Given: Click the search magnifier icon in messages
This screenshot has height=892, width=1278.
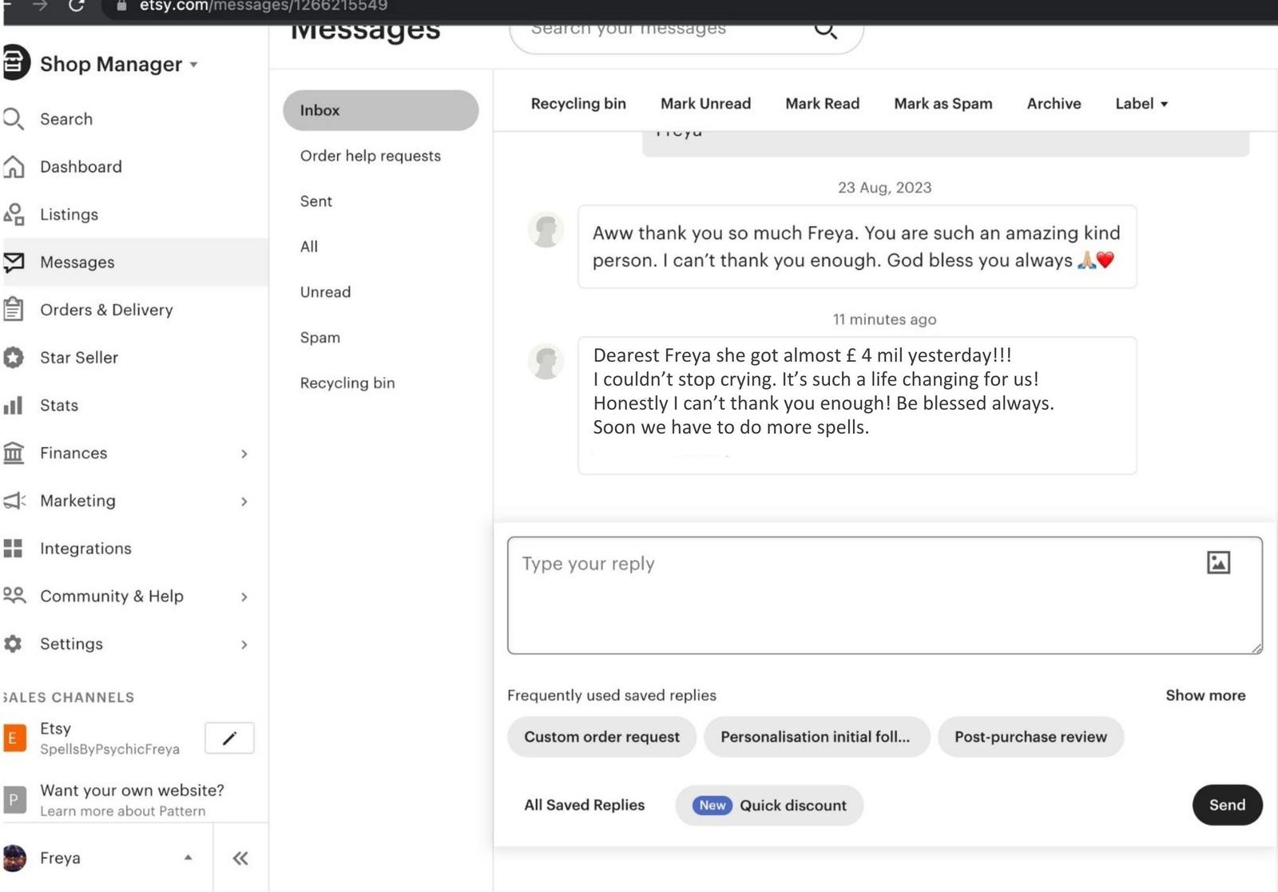Looking at the screenshot, I should (825, 30).
